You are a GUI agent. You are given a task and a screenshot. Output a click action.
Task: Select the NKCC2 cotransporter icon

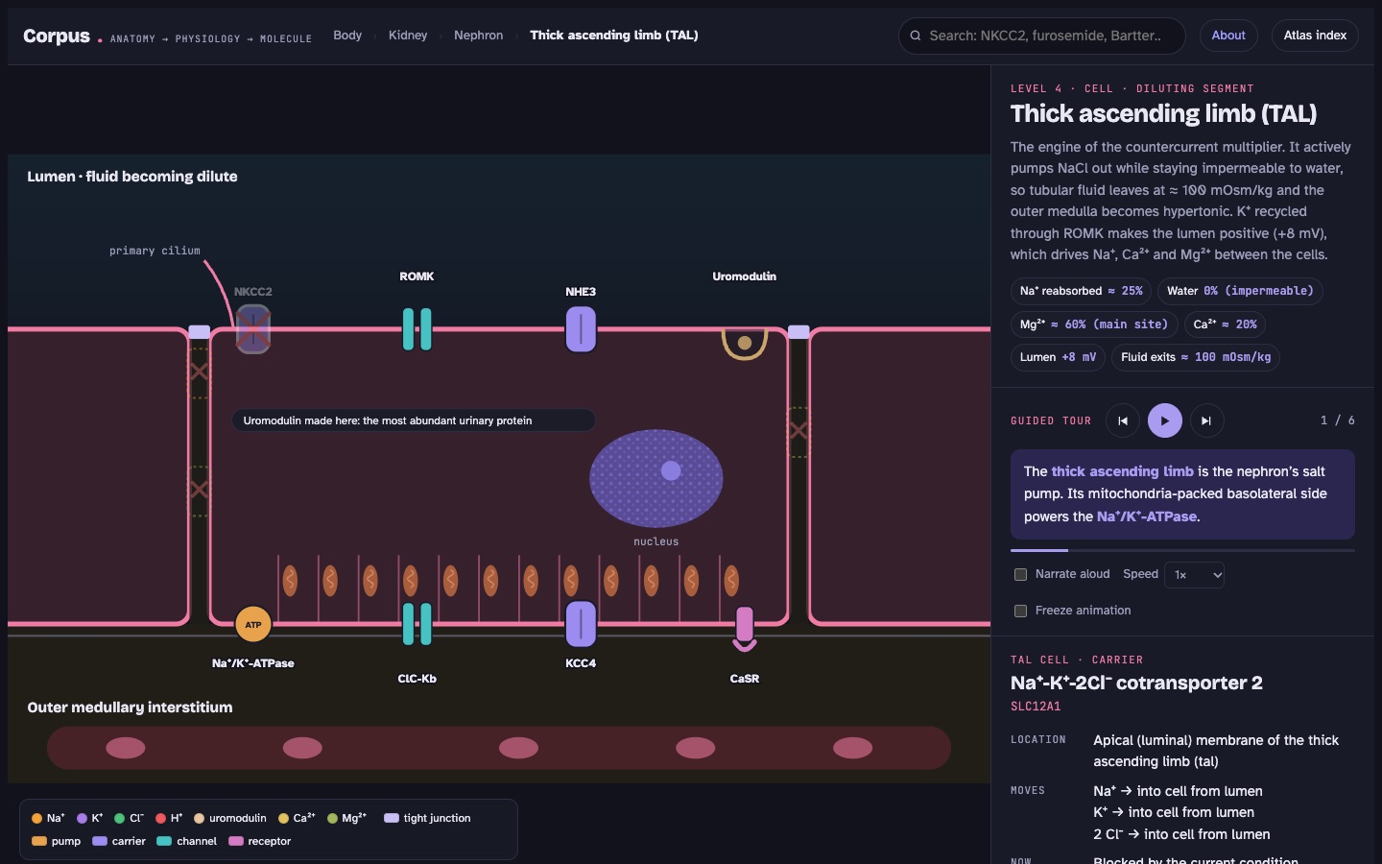(x=253, y=329)
